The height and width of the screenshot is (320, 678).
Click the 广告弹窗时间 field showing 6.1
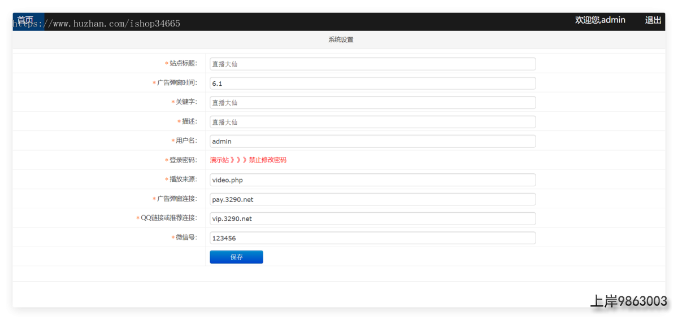[372, 84]
